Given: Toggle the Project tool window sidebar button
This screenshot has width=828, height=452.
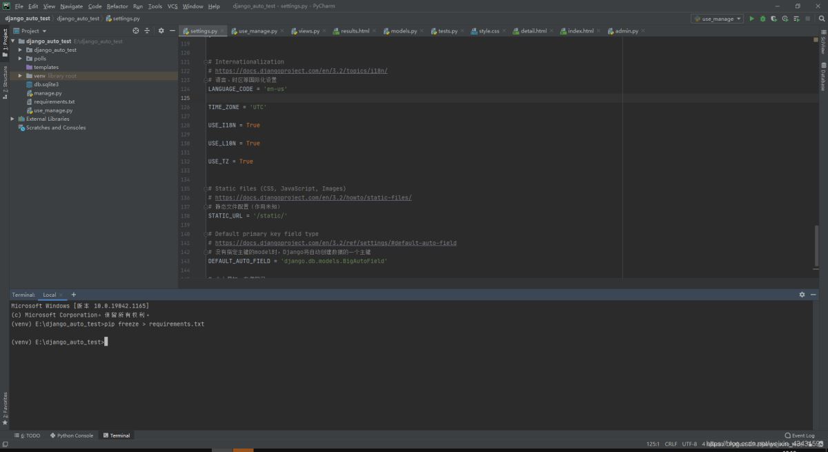Looking at the screenshot, I should pyautogui.click(x=5, y=41).
